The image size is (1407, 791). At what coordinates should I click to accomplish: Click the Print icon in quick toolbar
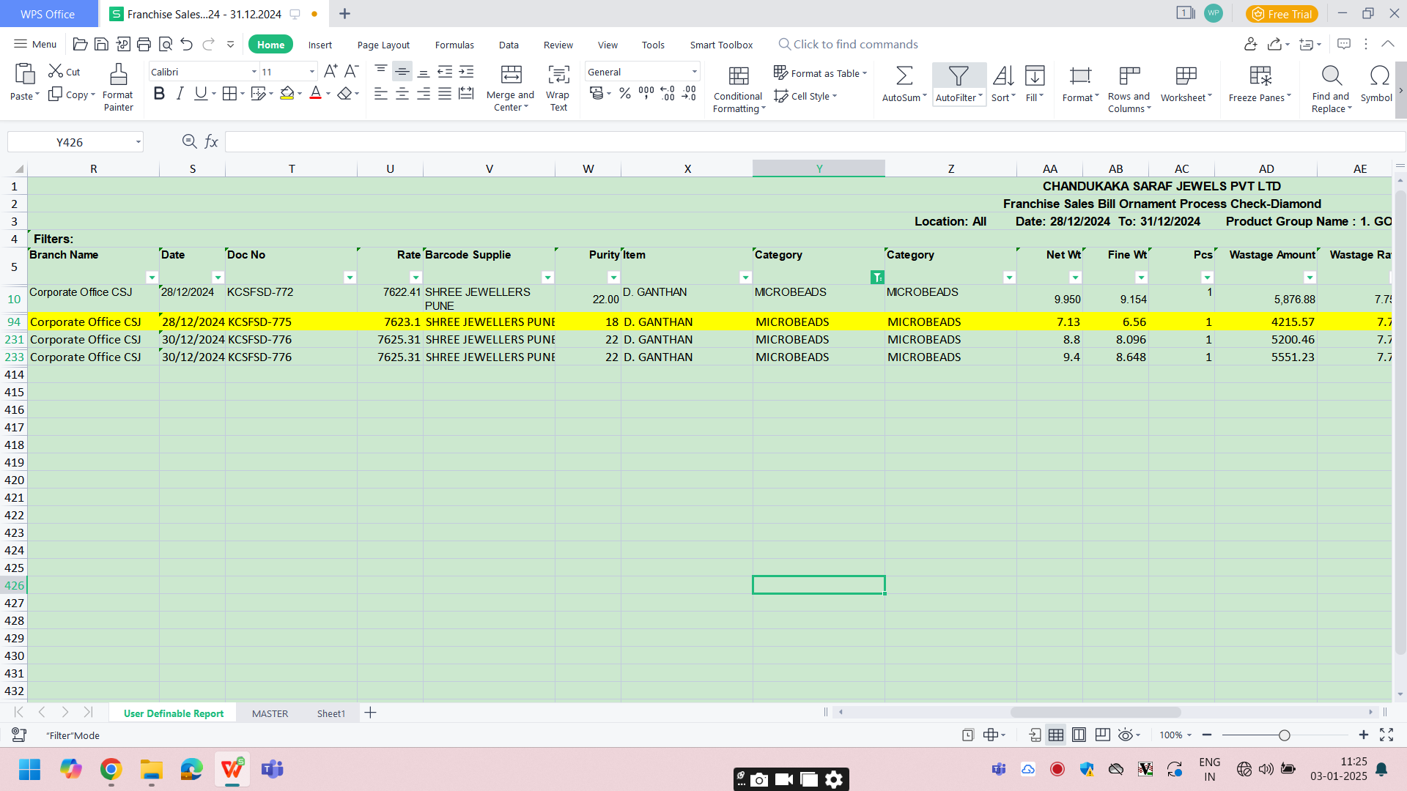pyautogui.click(x=144, y=45)
